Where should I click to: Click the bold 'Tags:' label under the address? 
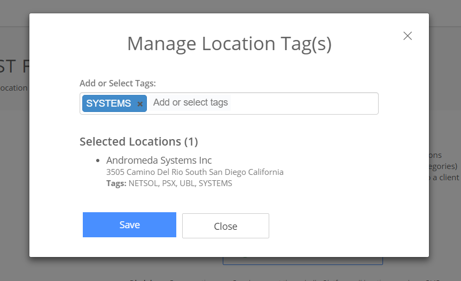116,183
